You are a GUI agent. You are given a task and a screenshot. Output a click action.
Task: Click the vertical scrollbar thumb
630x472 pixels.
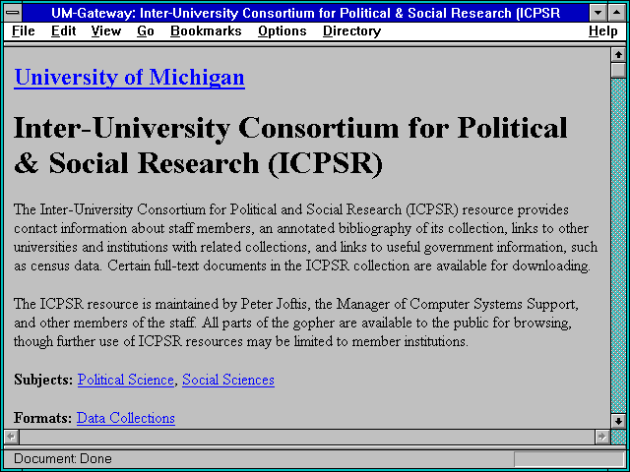point(618,70)
